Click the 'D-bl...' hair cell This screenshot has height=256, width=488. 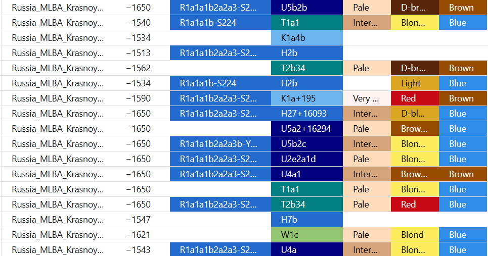(415, 114)
